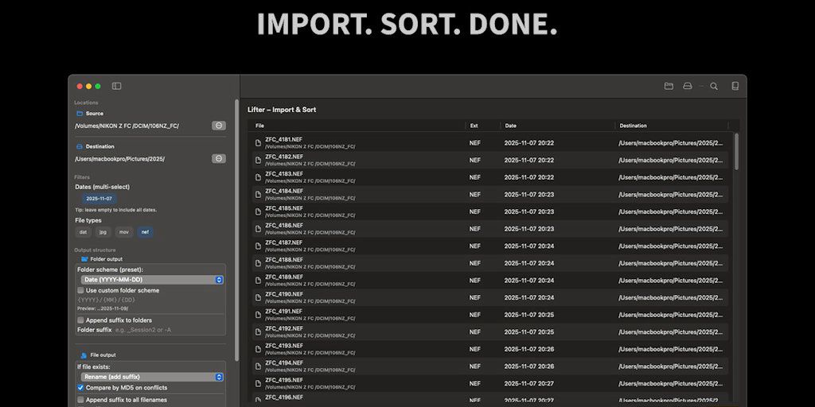The image size is (815, 407).
Task: Click date 2025-11-07 20:26 of ZFC_4193.NEF
Action: pos(529,349)
